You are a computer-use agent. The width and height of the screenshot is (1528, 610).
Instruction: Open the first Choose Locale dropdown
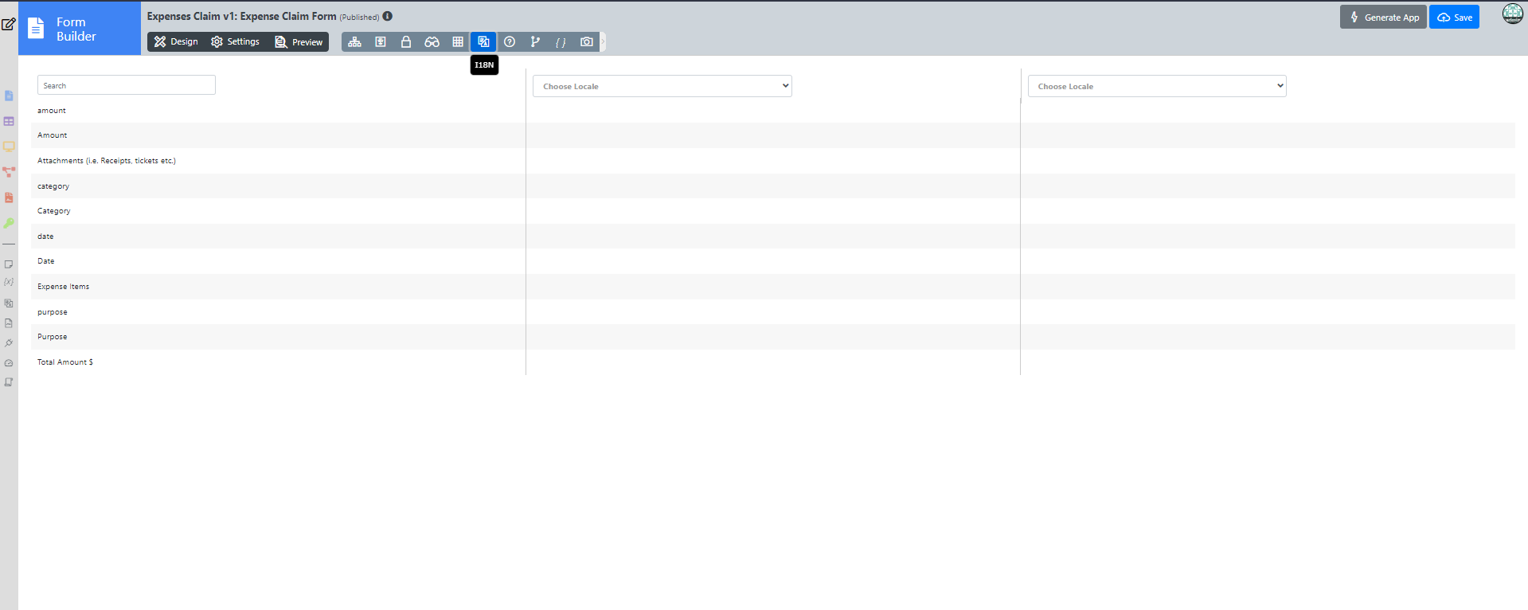(x=662, y=86)
